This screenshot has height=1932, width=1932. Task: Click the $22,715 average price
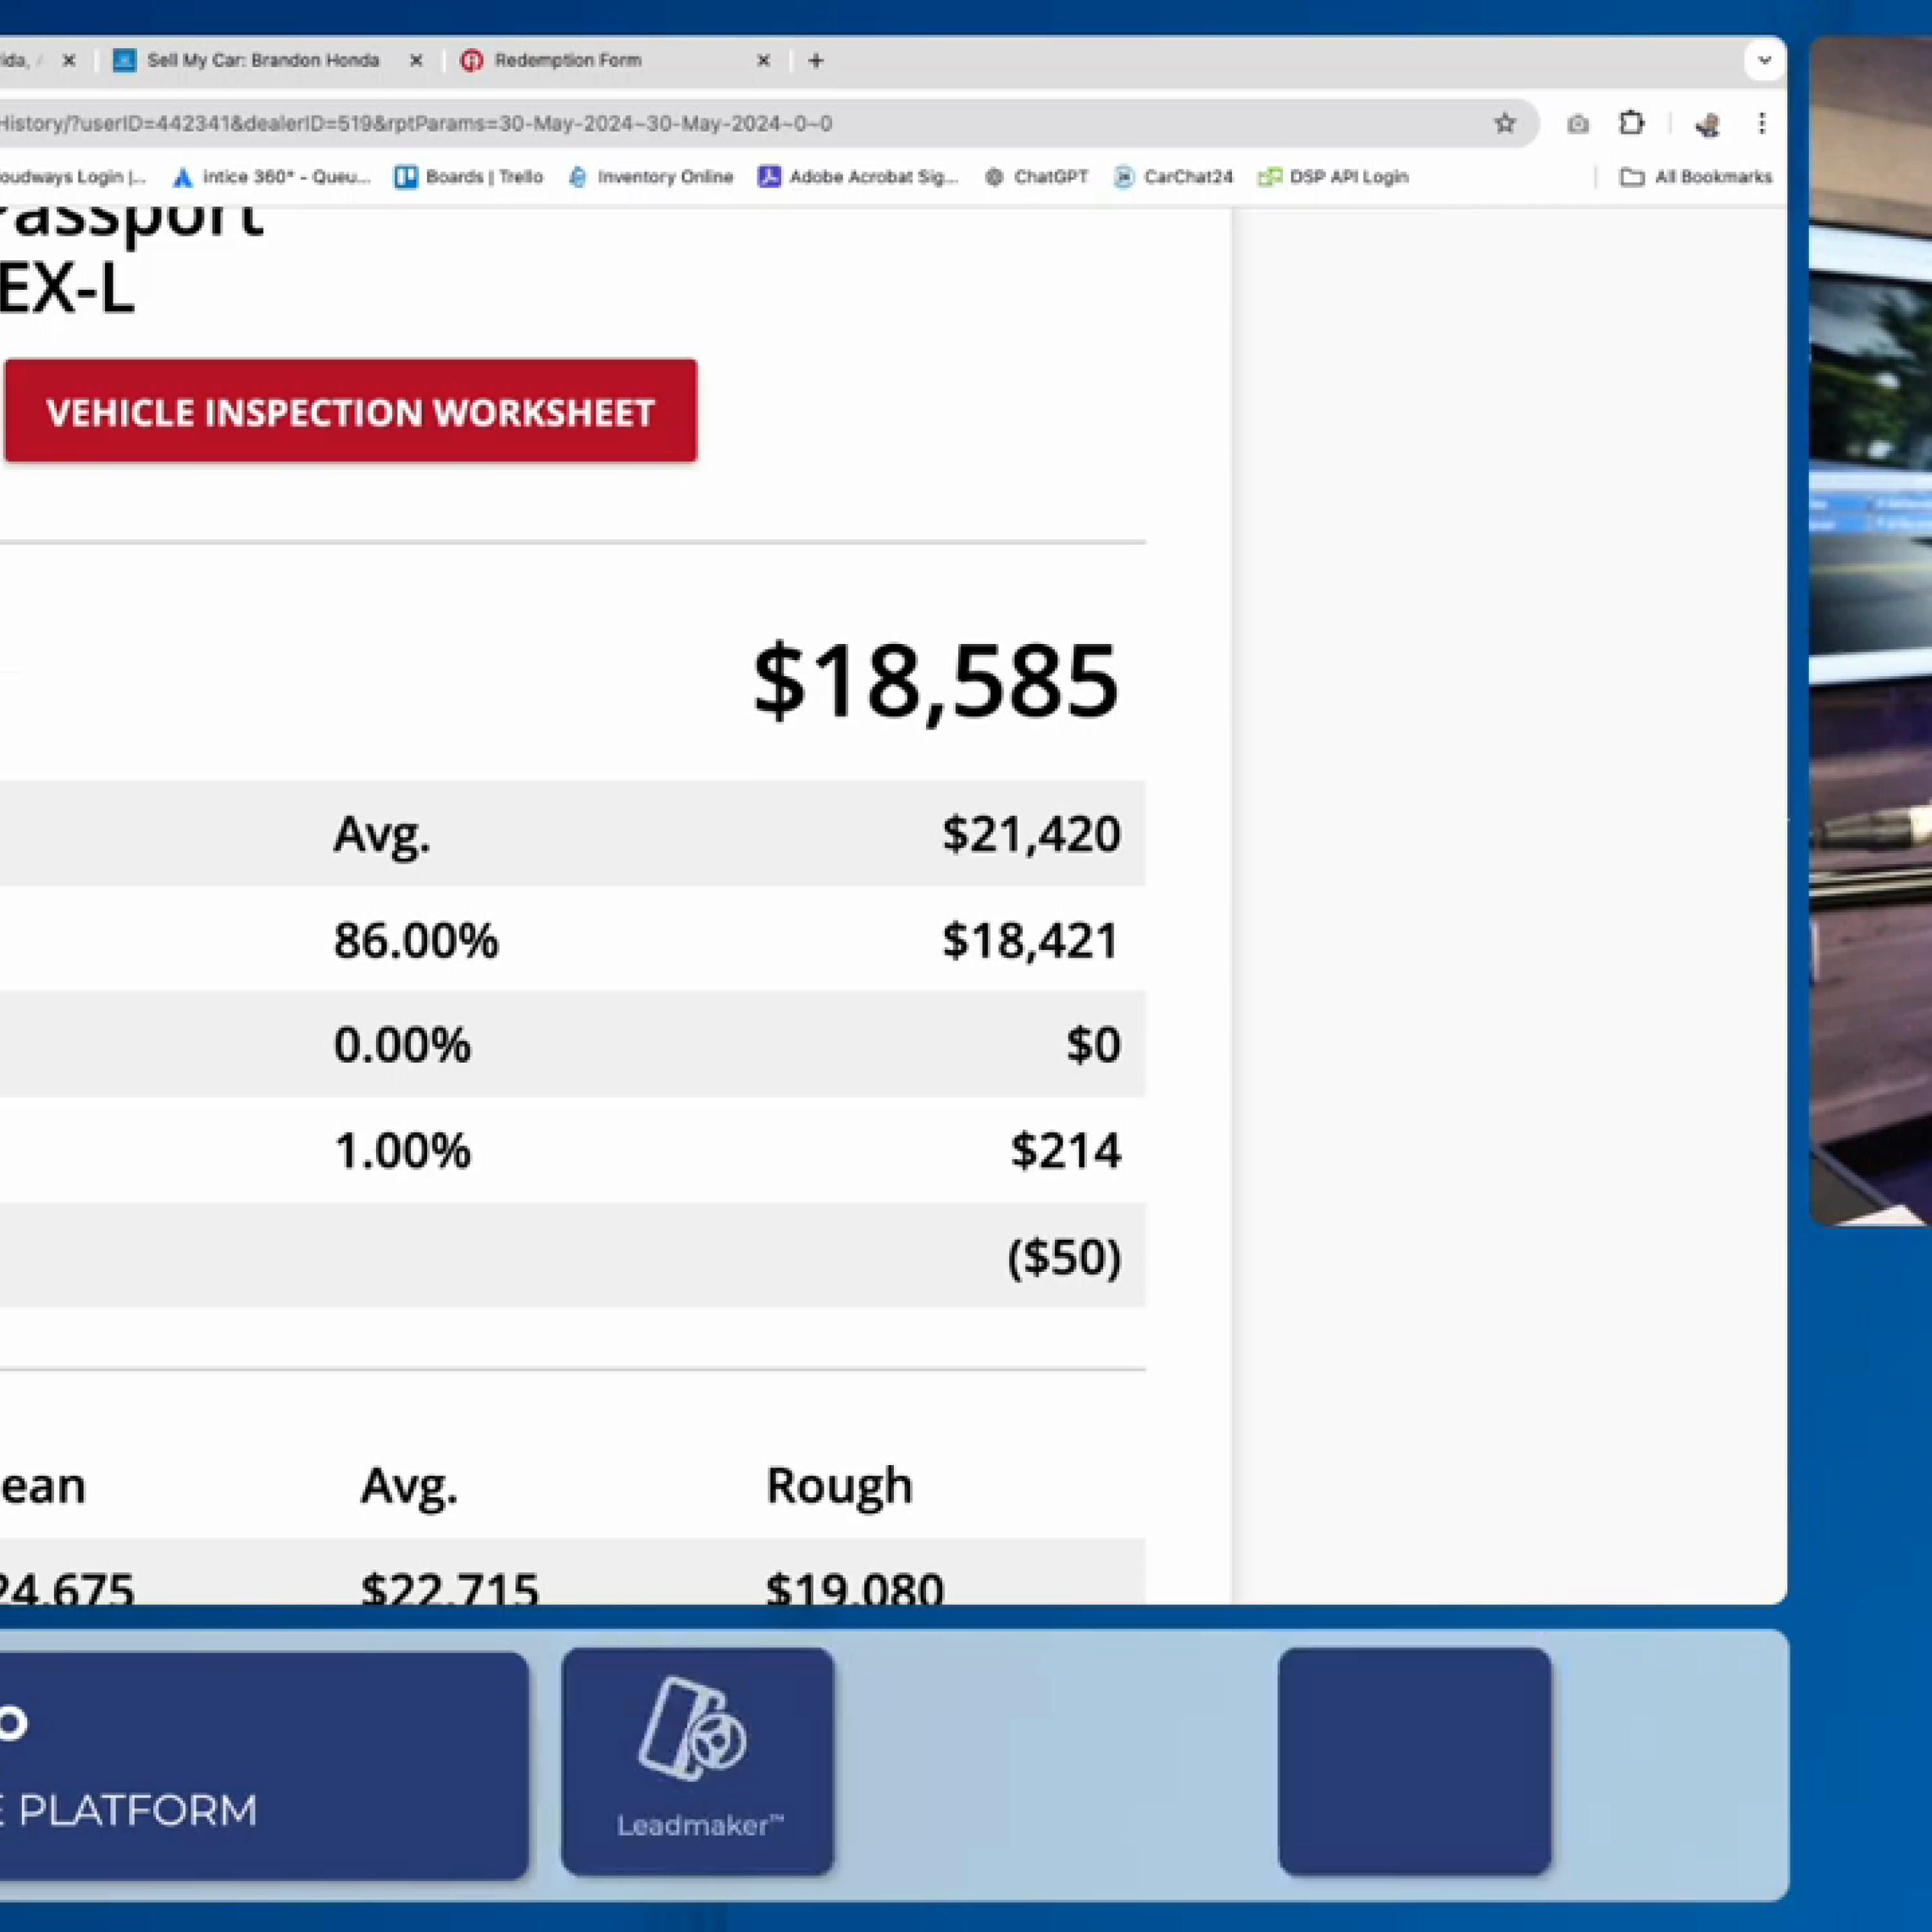click(450, 1589)
